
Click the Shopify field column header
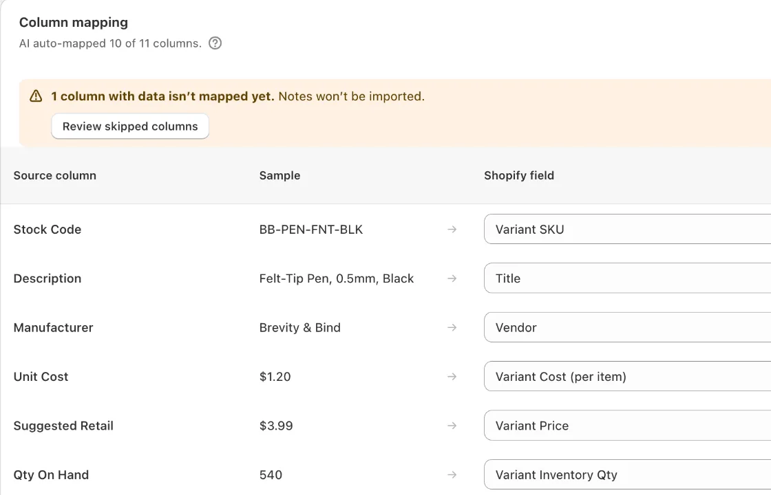point(519,176)
